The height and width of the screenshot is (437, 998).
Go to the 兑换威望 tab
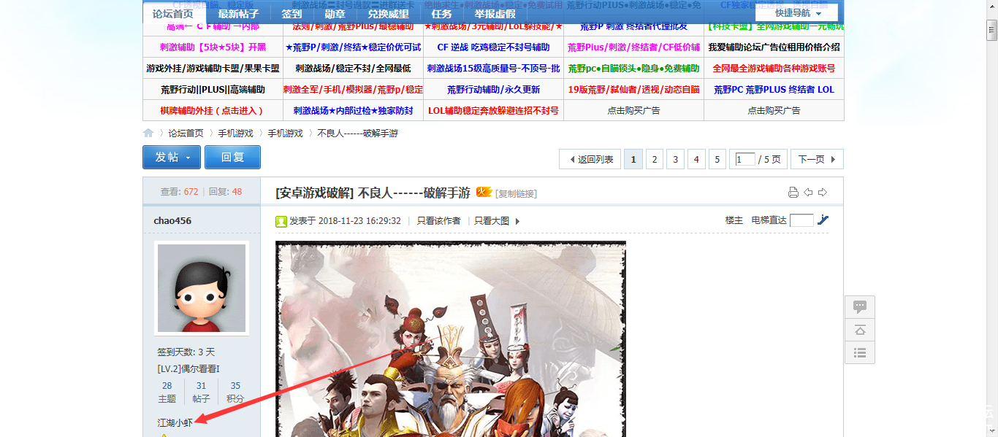click(389, 14)
